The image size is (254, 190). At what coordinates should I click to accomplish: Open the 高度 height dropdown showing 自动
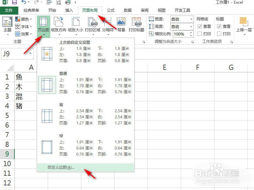[191, 27]
